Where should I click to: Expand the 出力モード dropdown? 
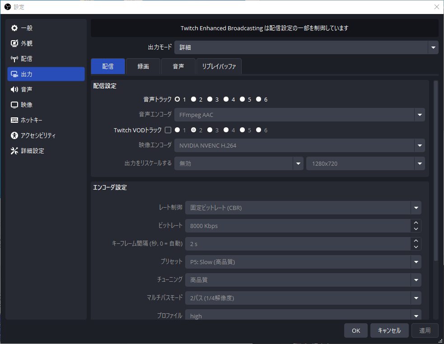(x=433, y=47)
